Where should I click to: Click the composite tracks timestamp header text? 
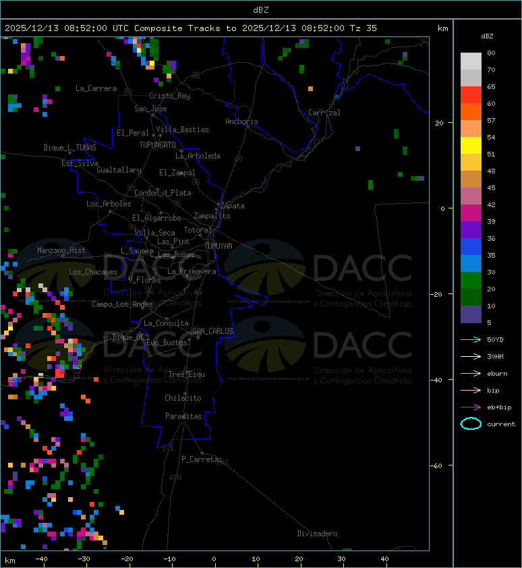191,28
